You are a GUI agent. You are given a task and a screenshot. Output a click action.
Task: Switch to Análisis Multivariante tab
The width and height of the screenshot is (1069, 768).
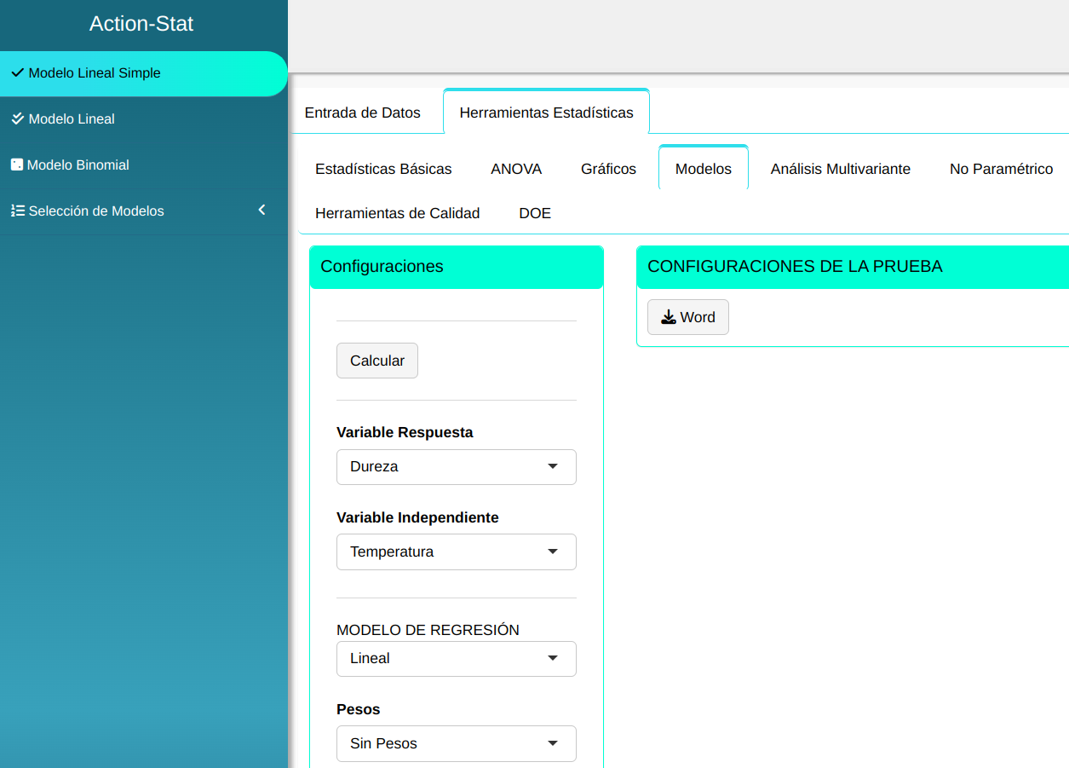(840, 169)
